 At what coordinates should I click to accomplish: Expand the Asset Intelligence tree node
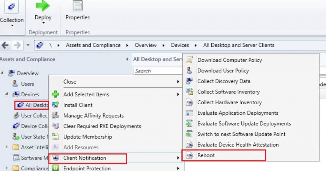pyautogui.click(x=7, y=147)
